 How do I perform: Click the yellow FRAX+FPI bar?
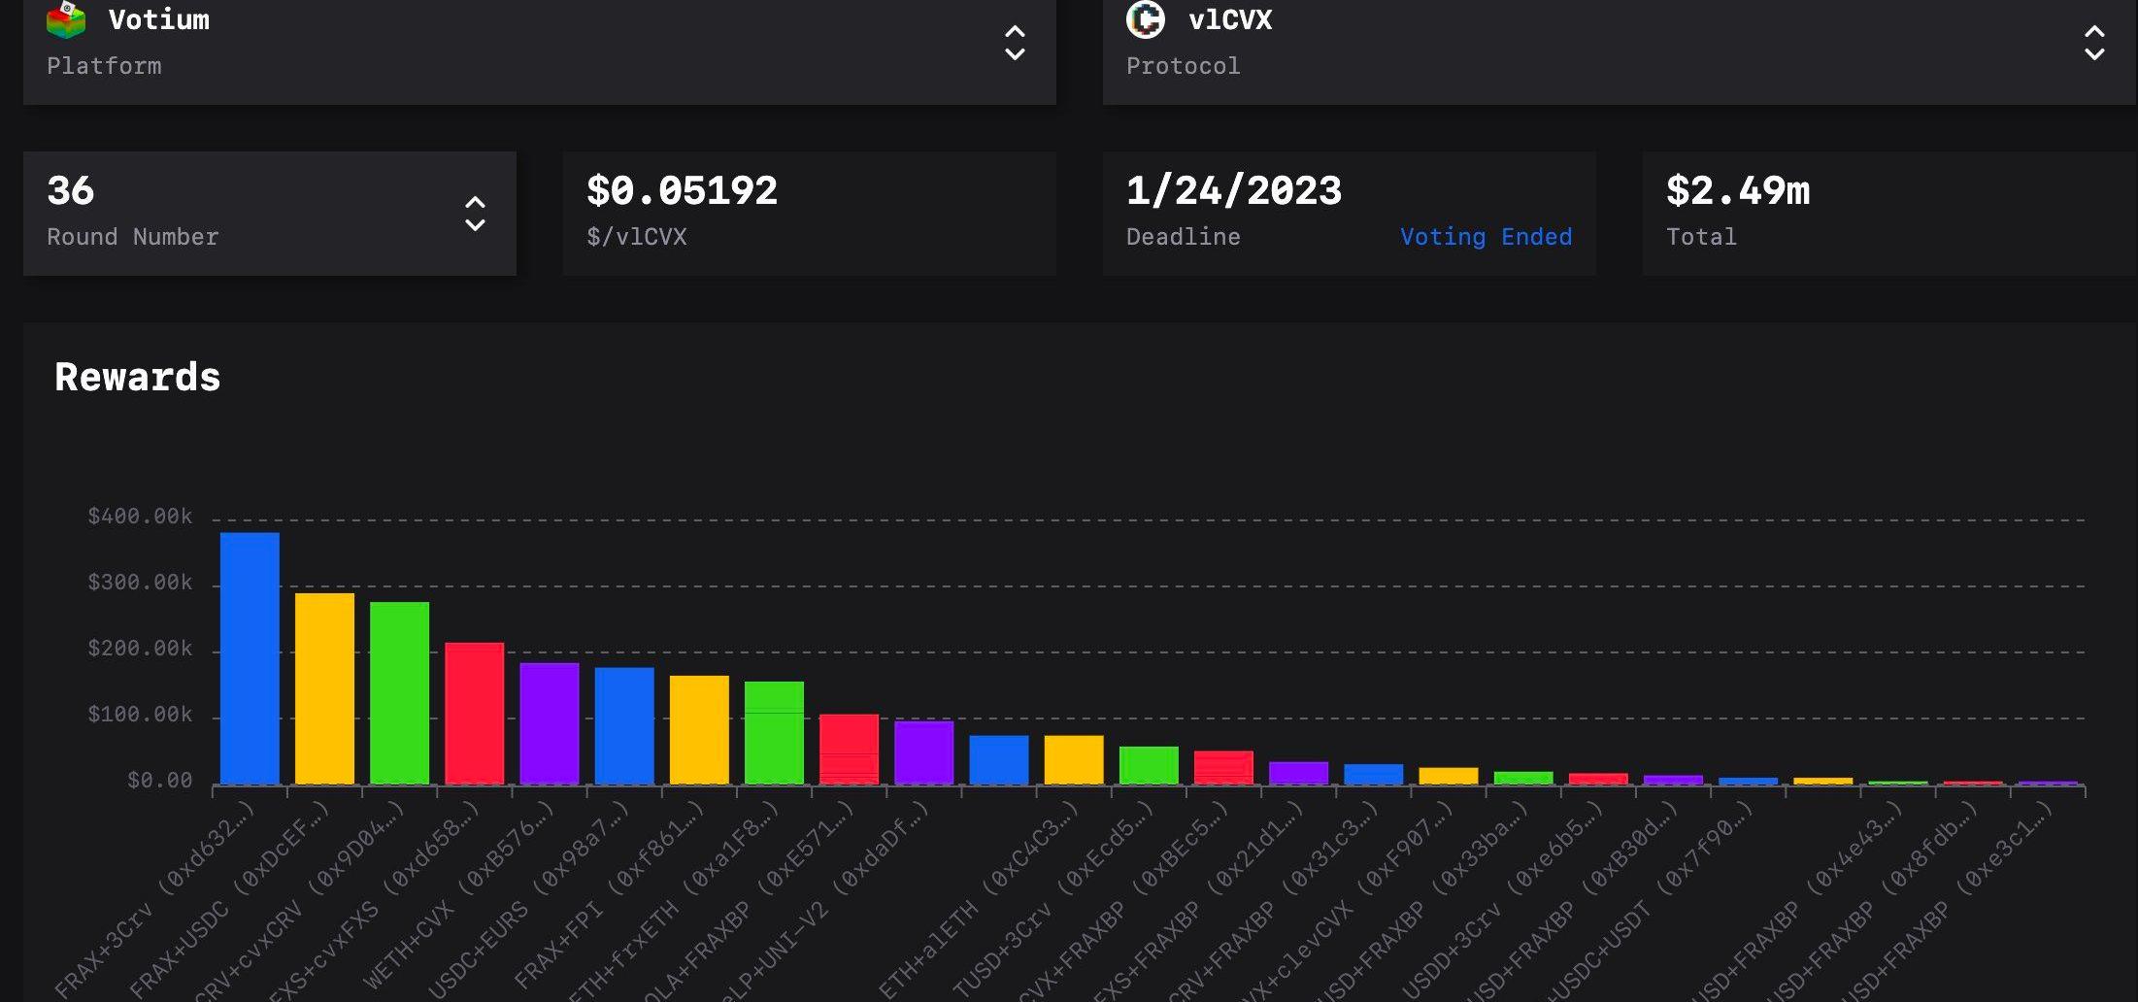(x=699, y=729)
